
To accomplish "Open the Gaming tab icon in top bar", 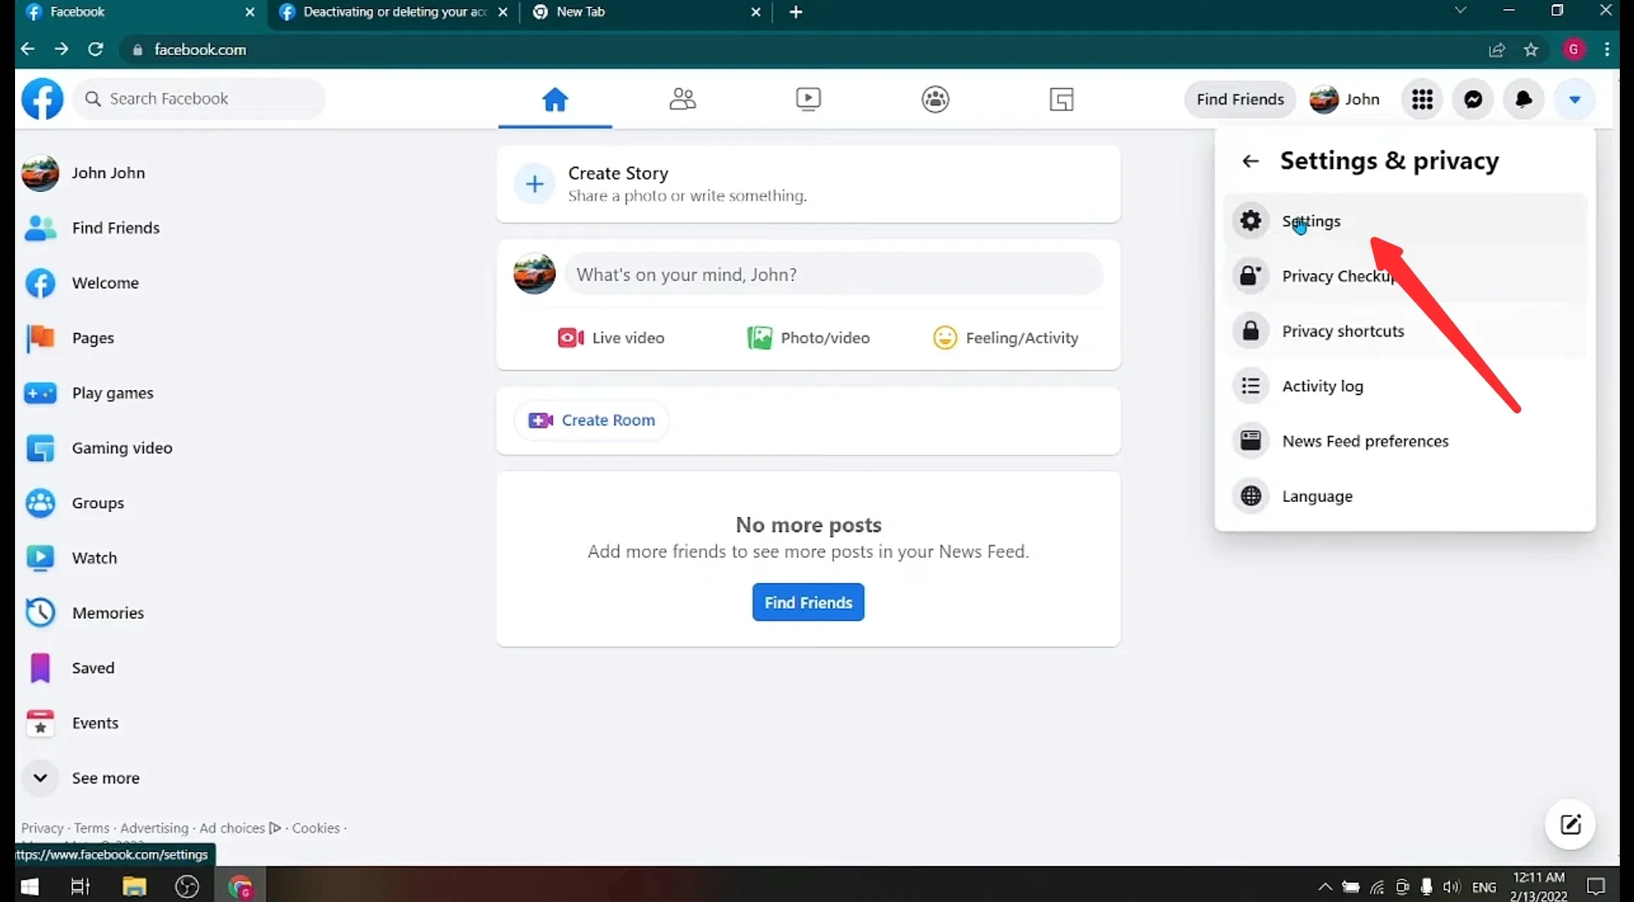I will (1061, 99).
